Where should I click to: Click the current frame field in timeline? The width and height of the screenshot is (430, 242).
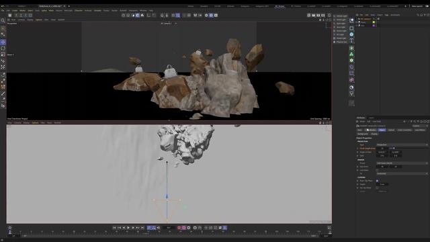click(x=169, y=228)
